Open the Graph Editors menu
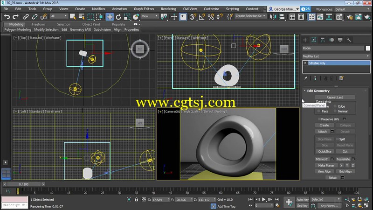 coord(144,9)
